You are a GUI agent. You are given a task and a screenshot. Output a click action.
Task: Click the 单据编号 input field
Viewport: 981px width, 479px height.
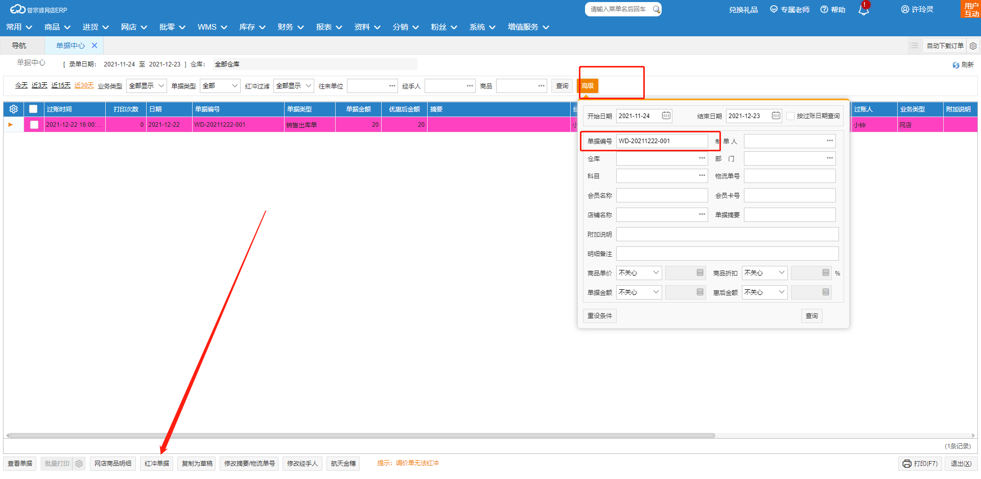[x=662, y=141]
